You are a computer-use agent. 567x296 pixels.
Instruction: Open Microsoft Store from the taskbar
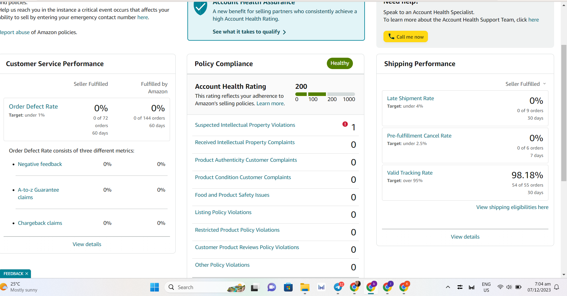click(x=288, y=287)
